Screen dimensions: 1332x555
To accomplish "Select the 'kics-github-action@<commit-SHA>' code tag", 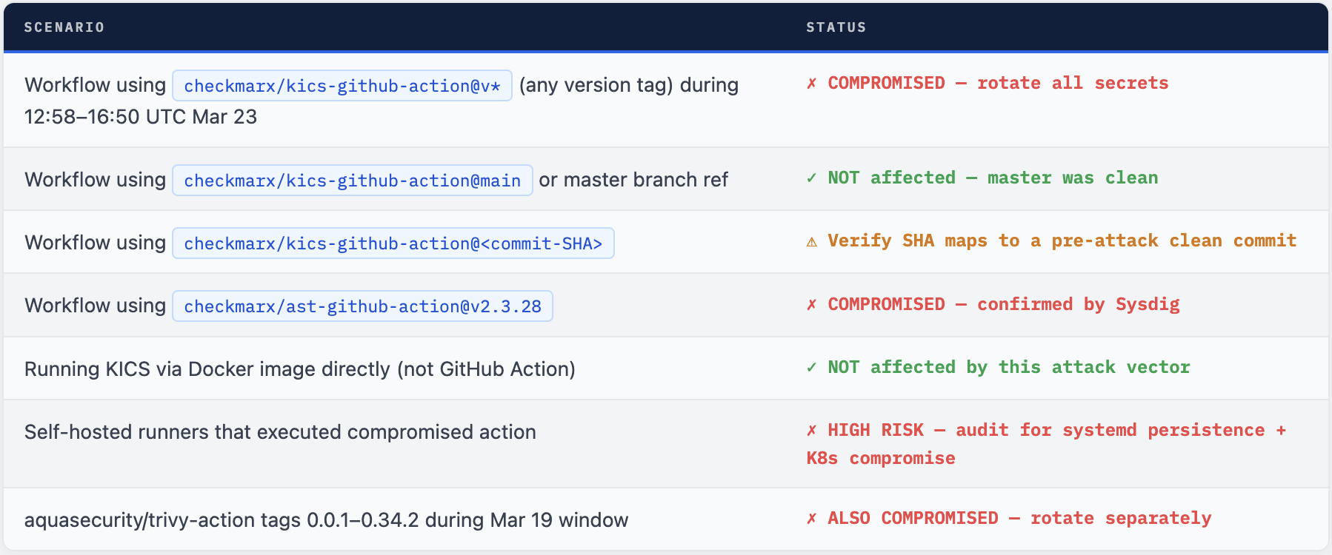I will coord(393,243).
